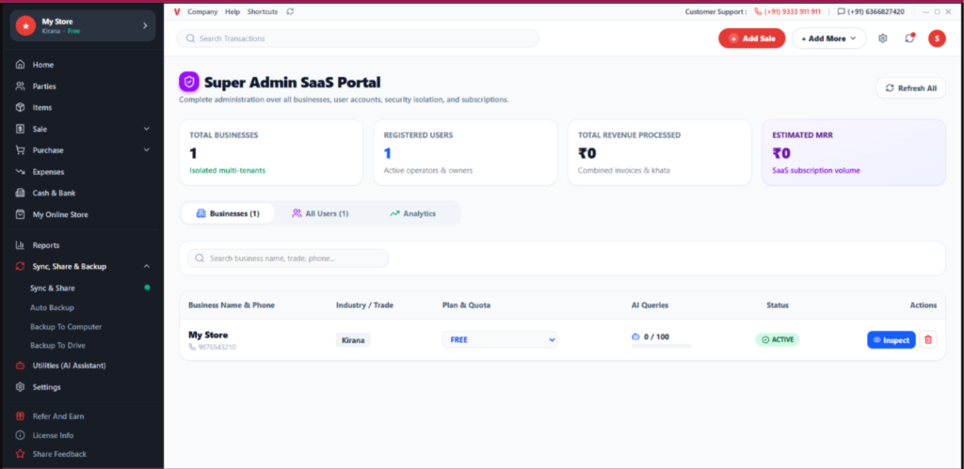Screen dimensions: 964x469
Task: Click the My Store name in table row
Action: coord(208,336)
